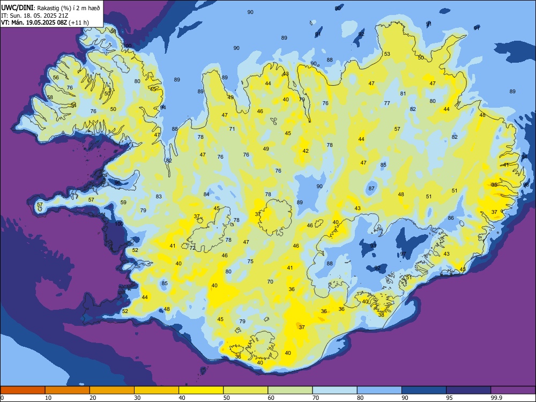Click the map humidity value '86'

click(451, 218)
